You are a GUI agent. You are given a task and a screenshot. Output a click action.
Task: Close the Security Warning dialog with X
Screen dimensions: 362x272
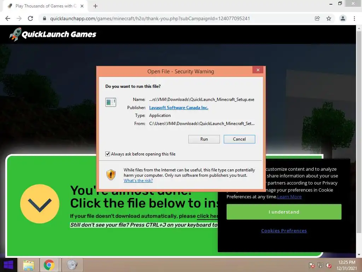258,70
